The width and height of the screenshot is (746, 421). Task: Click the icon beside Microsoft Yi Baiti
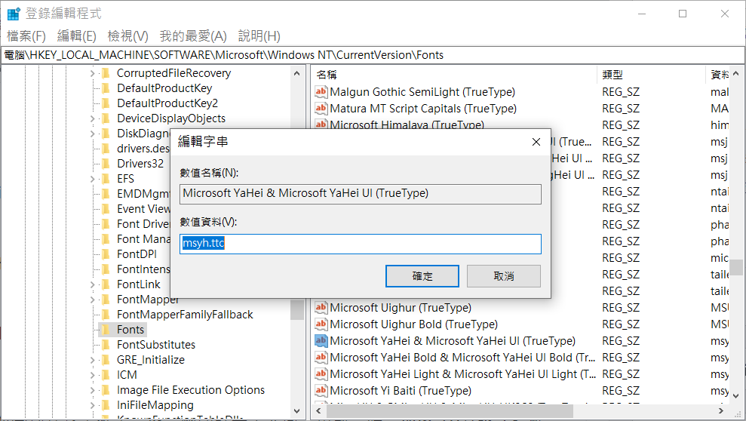pyautogui.click(x=321, y=391)
